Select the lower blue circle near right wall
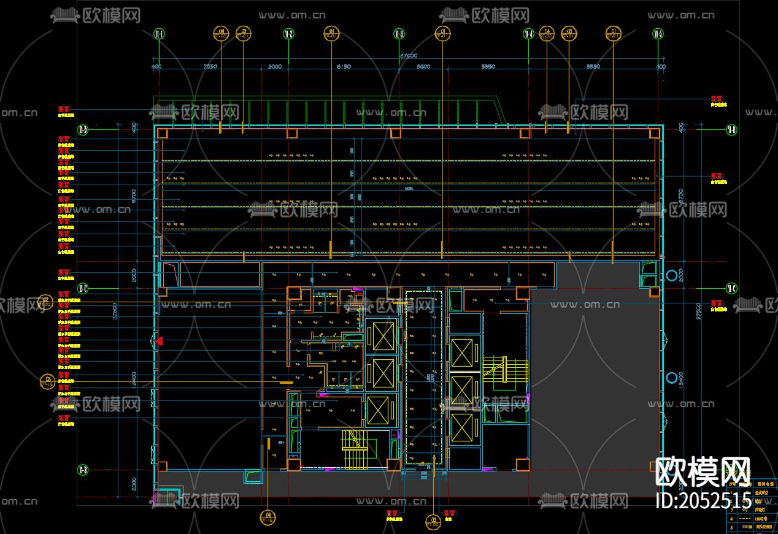 click(672, 378)
